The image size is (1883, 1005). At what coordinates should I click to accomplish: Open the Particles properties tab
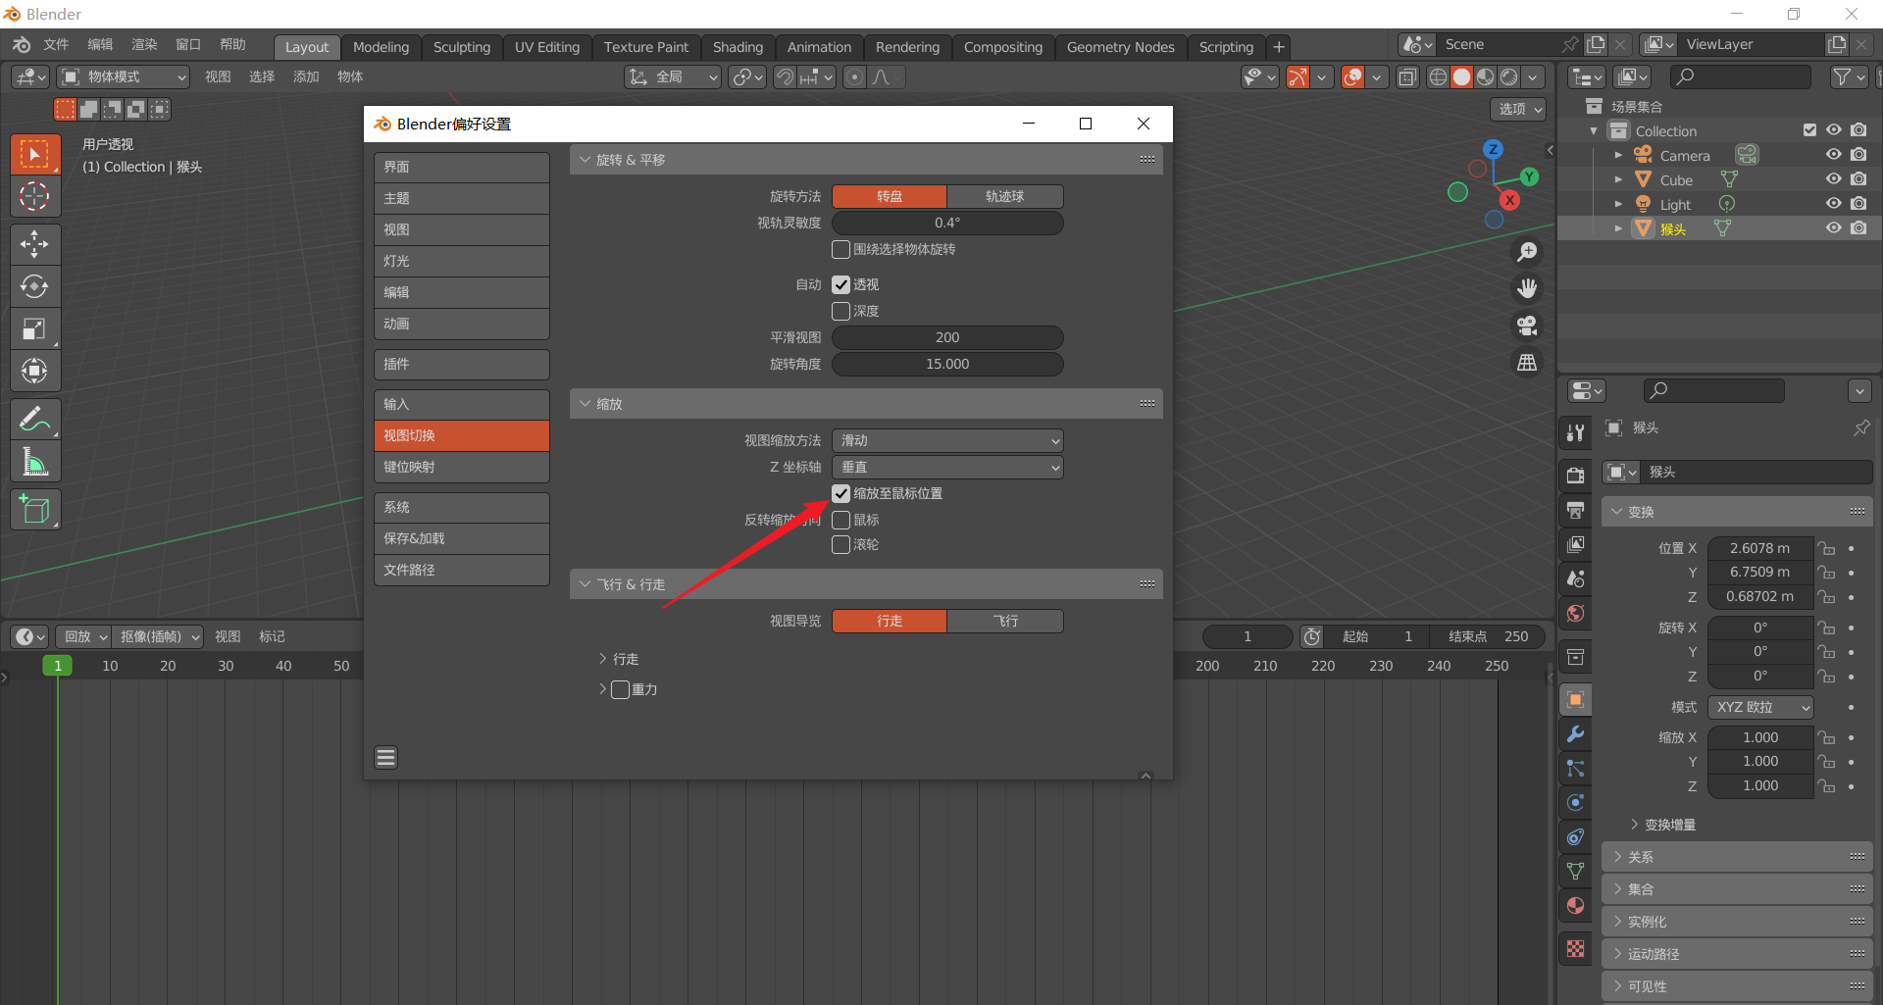[1576, 768]
